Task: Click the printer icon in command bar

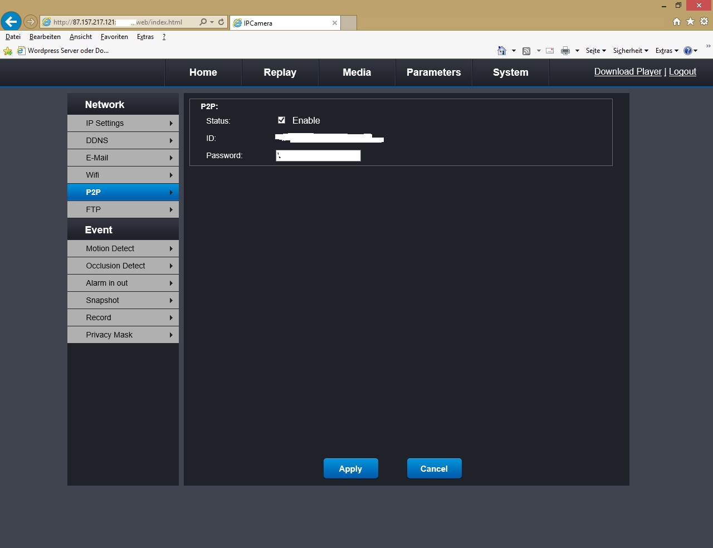Action: click(x=565, y=51)
